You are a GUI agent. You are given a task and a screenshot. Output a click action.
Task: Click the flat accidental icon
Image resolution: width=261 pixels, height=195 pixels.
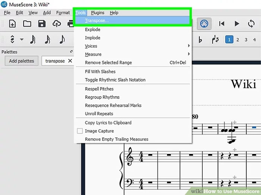point(200,40)
